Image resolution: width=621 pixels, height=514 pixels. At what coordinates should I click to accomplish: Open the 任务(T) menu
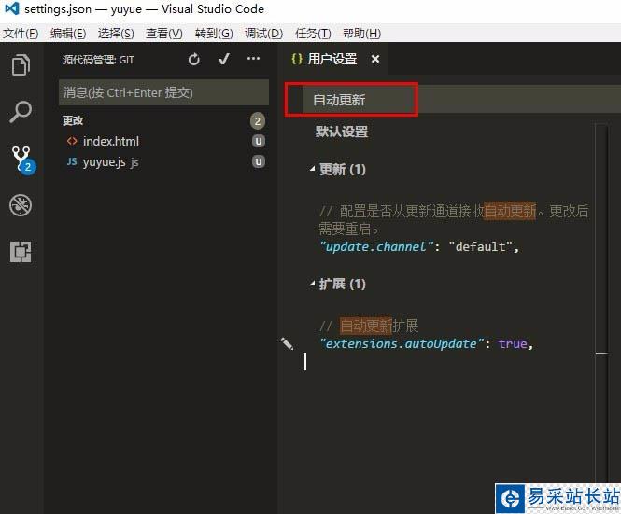coord(313,34)
